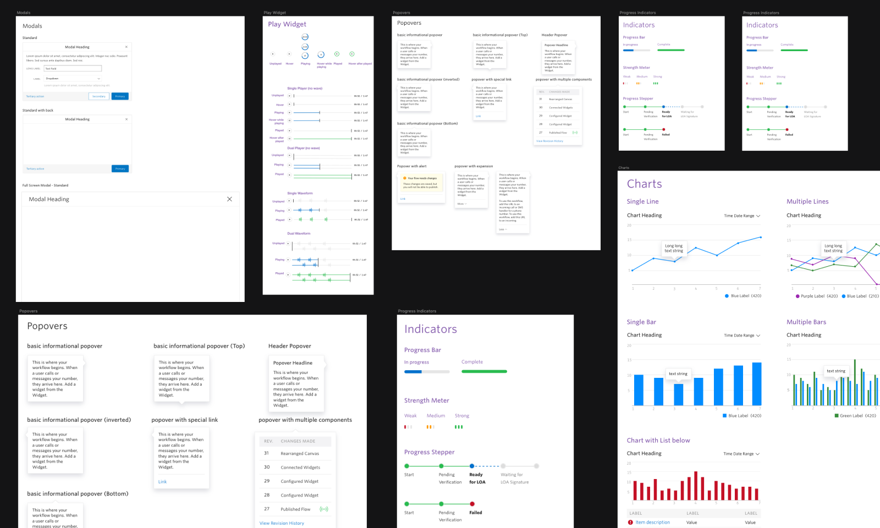Close the Full Screen Modal using its X
This screenshot has width=880, height=528.
point(229,199)
